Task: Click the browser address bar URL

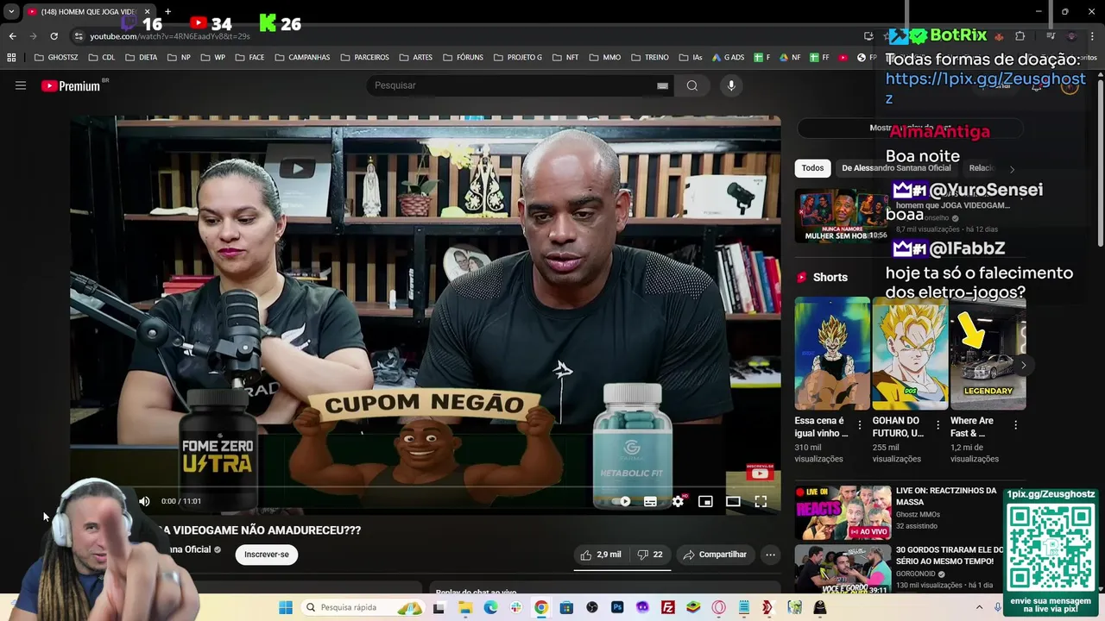Action: [170, 36]
